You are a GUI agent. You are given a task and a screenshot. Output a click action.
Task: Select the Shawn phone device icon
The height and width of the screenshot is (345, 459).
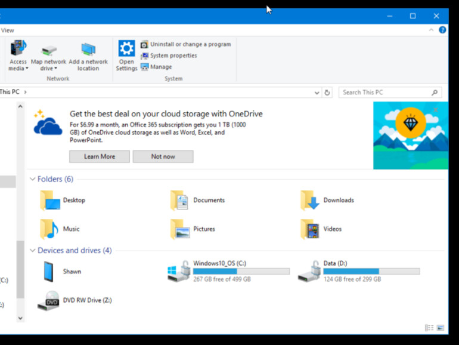click(x=49, y=272)
